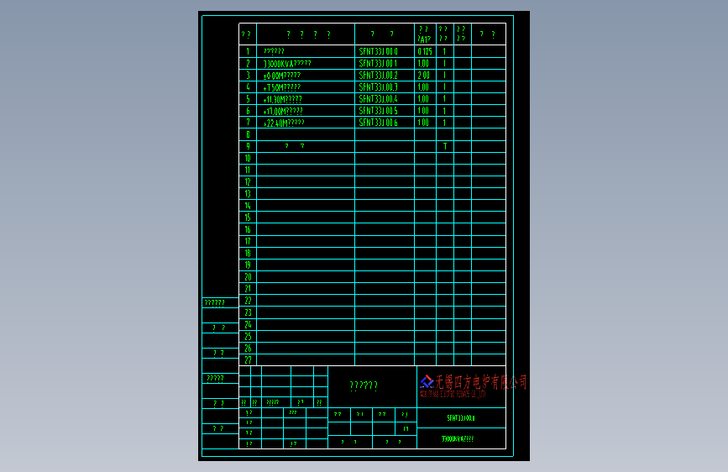Click the red Chinese company name in title block
The image size is (728, 472).
(481, 382)
